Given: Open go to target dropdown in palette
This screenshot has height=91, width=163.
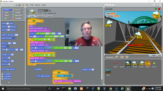Looking at the screenshot, I should point(8,47).
